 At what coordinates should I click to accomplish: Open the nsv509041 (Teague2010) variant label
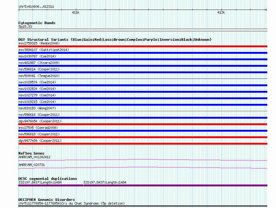[x=39, y=76]
